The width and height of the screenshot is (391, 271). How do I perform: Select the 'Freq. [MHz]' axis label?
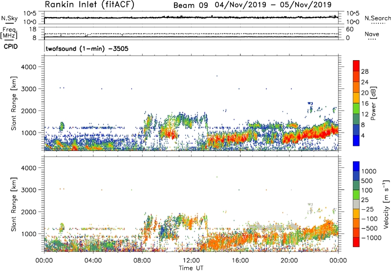(x=9, y=33)
